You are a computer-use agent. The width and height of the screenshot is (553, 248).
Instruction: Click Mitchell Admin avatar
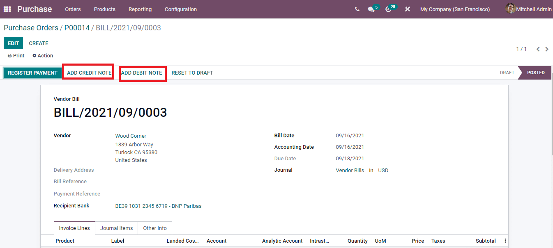pos(510,9)
